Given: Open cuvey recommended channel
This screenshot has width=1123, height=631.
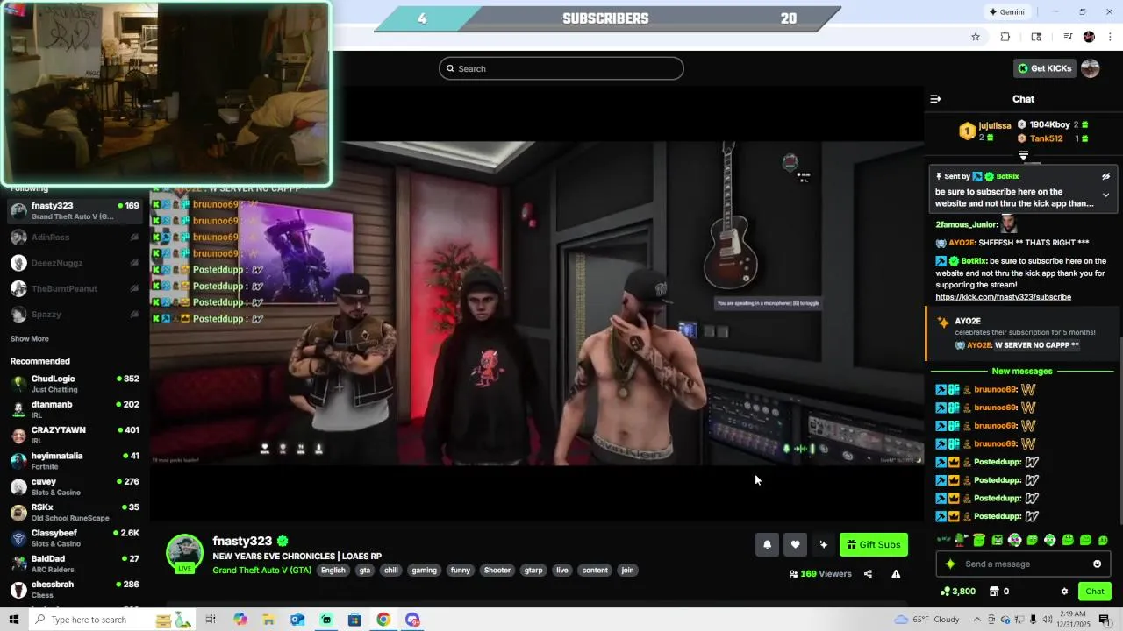Looking at the screenshot, I should [75, 486].
